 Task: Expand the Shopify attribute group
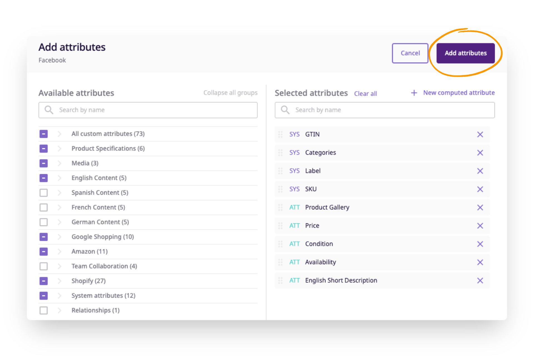pos(59,281)
